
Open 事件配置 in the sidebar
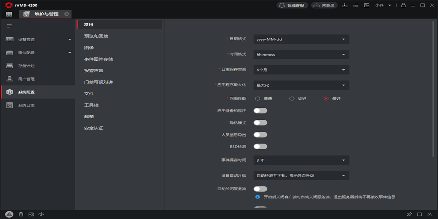coord(37,53)
